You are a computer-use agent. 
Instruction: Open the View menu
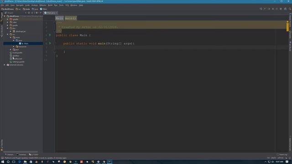[x=12, y=5]
